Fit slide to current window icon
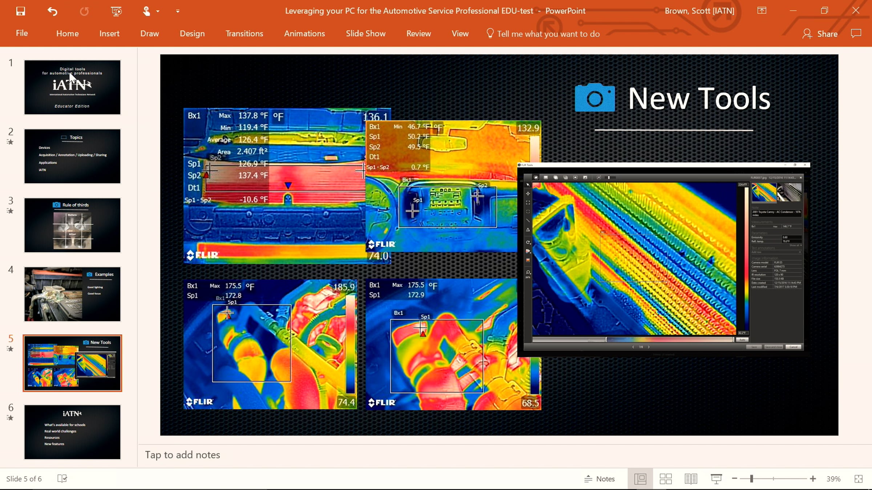This screenshot has height=490, width=872. click(859, 479)
